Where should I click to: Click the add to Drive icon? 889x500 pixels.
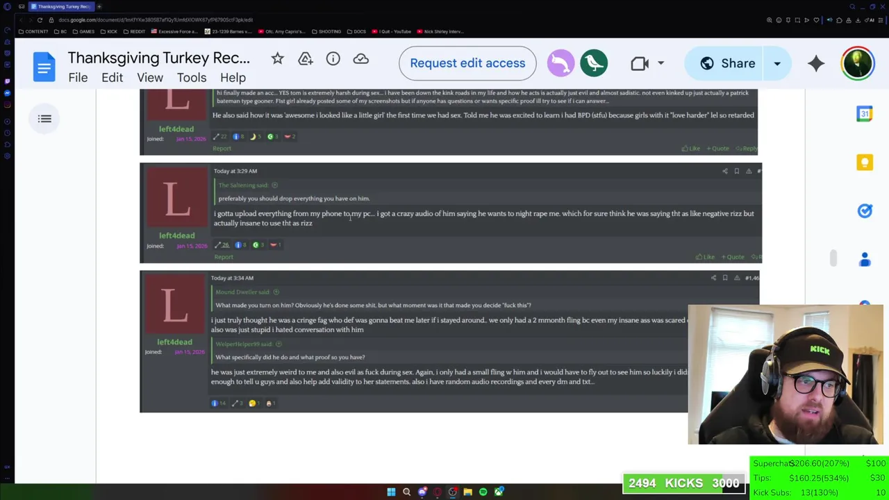pyautogui.click(x=305, y=59)
